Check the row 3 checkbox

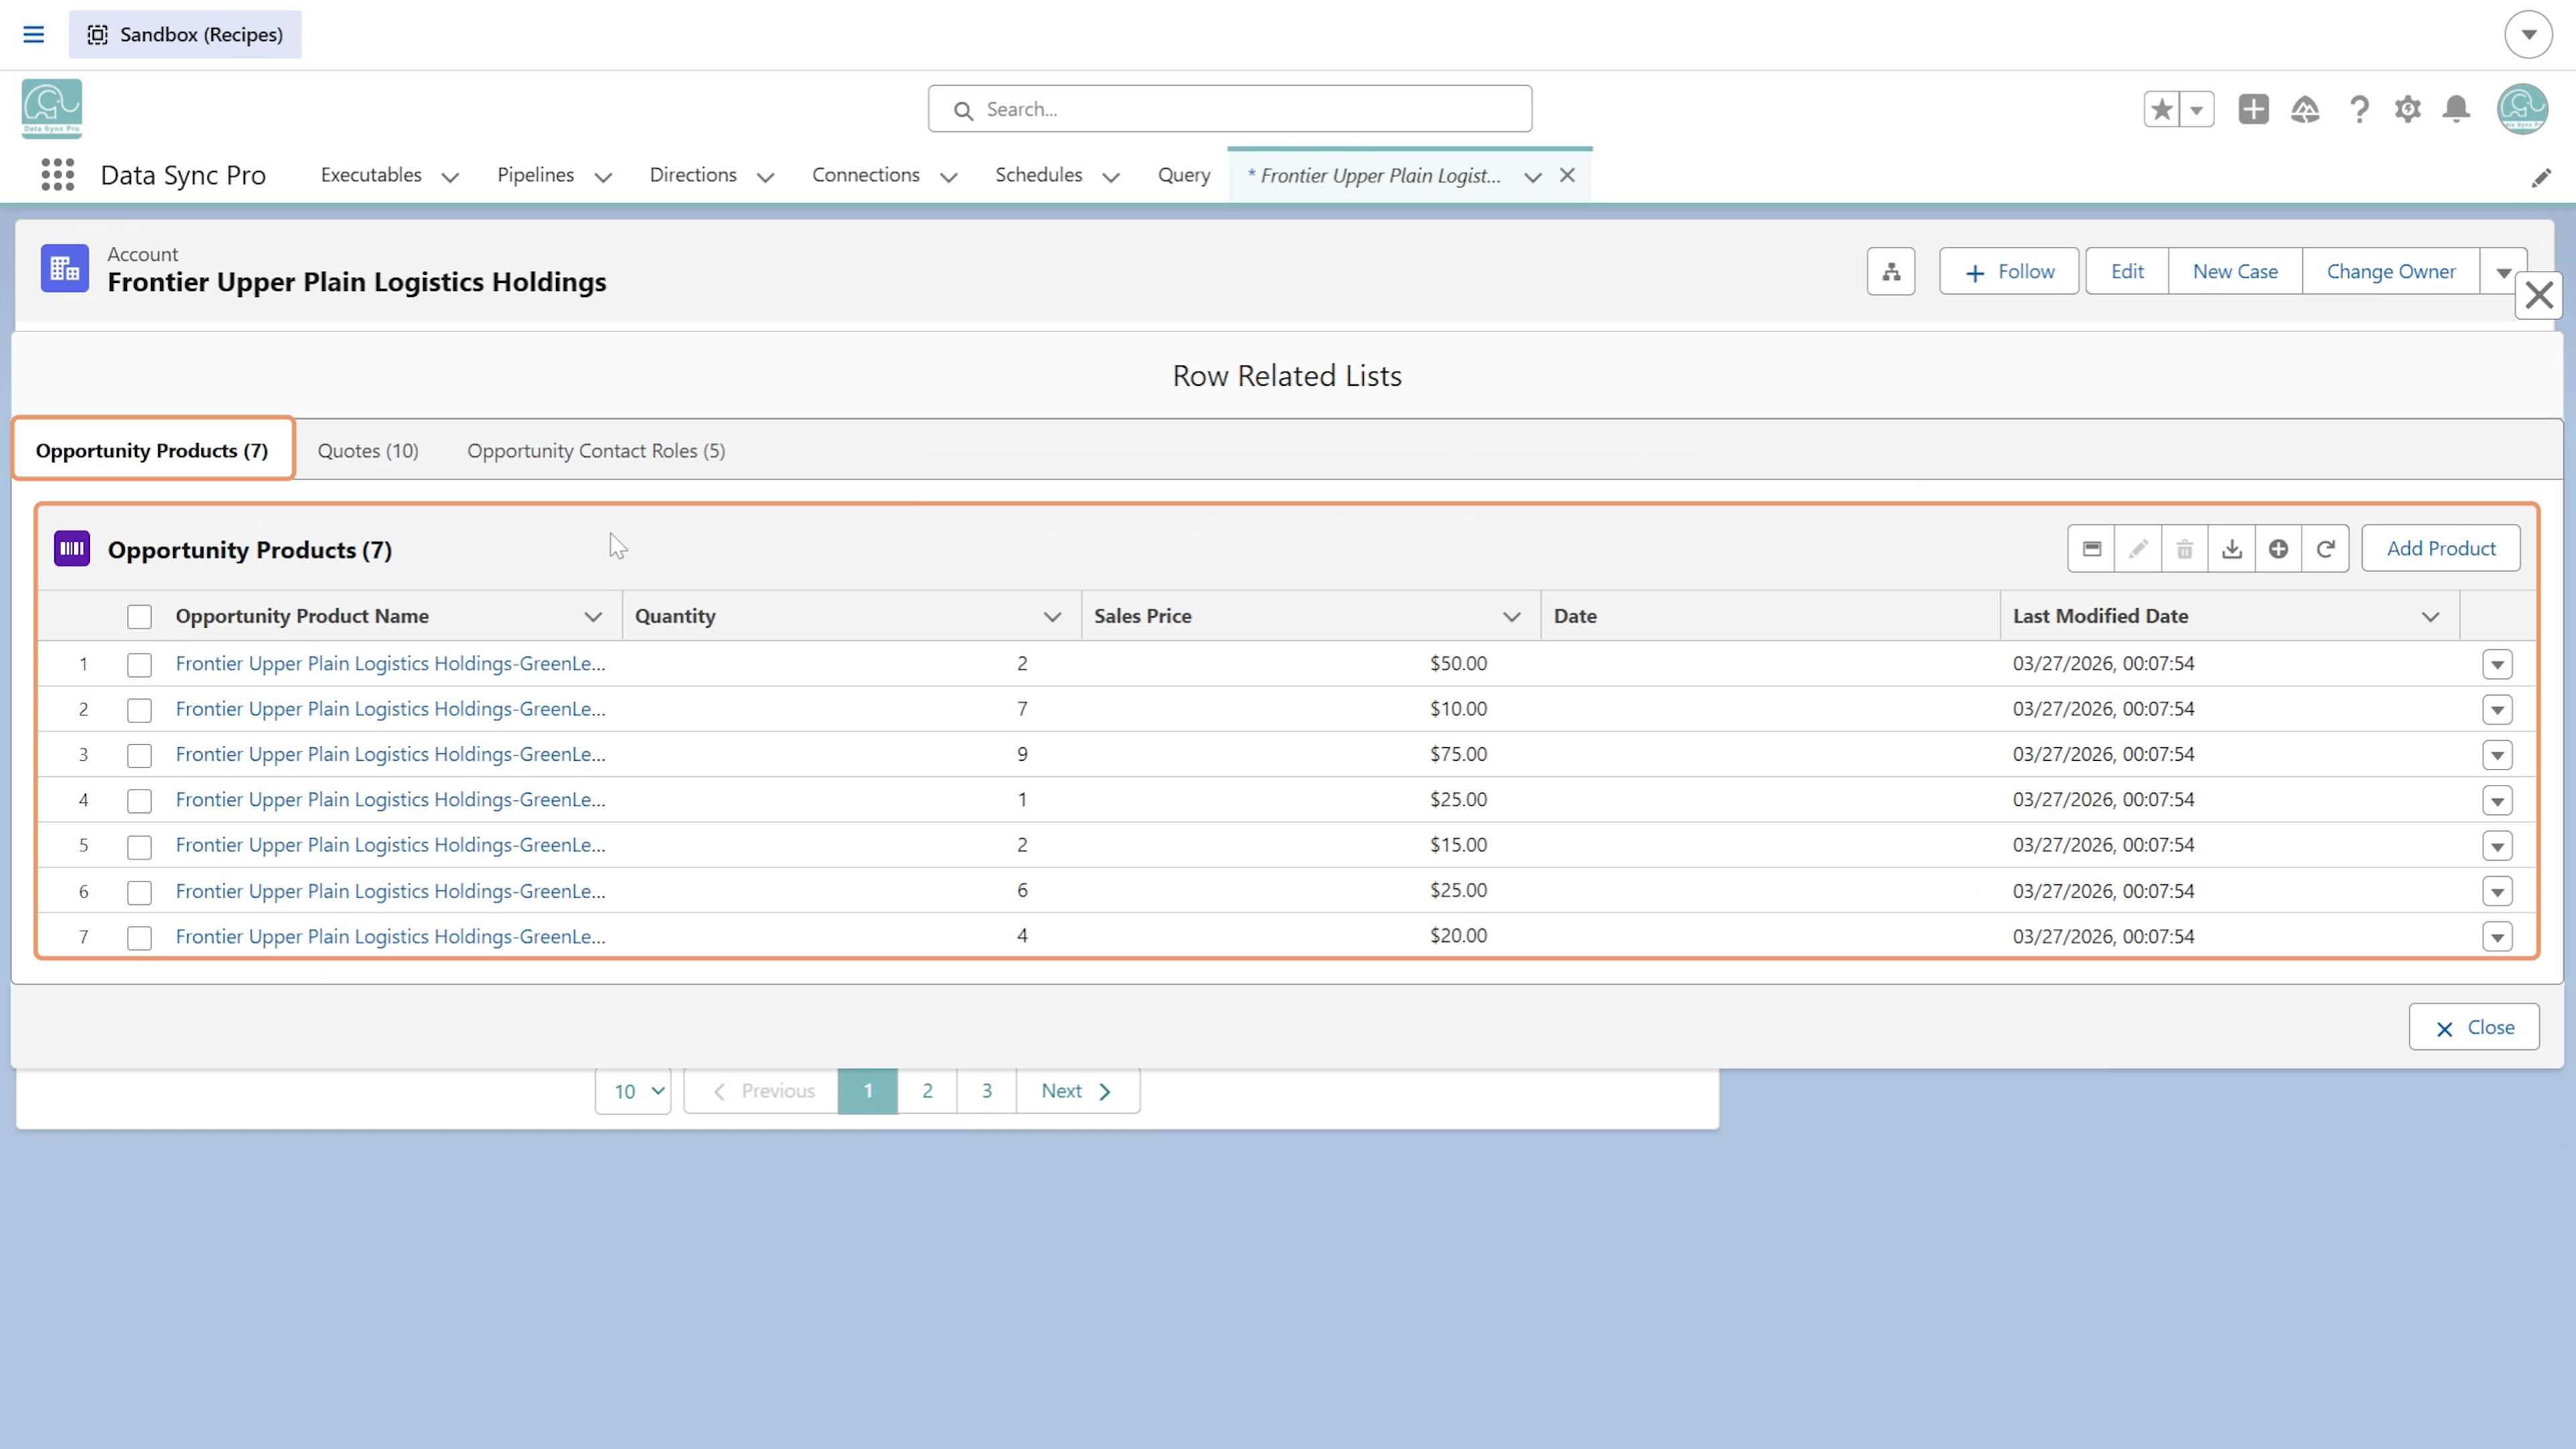[x=140, y=755]
